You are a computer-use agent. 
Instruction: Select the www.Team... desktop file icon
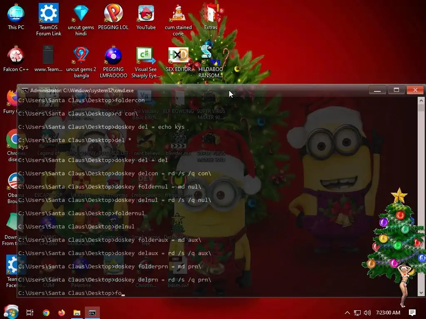[48, 58]
